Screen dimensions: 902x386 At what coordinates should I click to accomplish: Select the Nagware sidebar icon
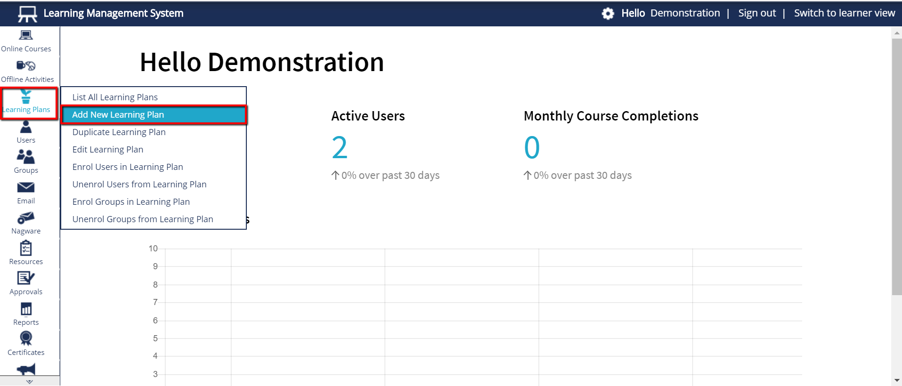pyautogui.click(x=26, y=218)
